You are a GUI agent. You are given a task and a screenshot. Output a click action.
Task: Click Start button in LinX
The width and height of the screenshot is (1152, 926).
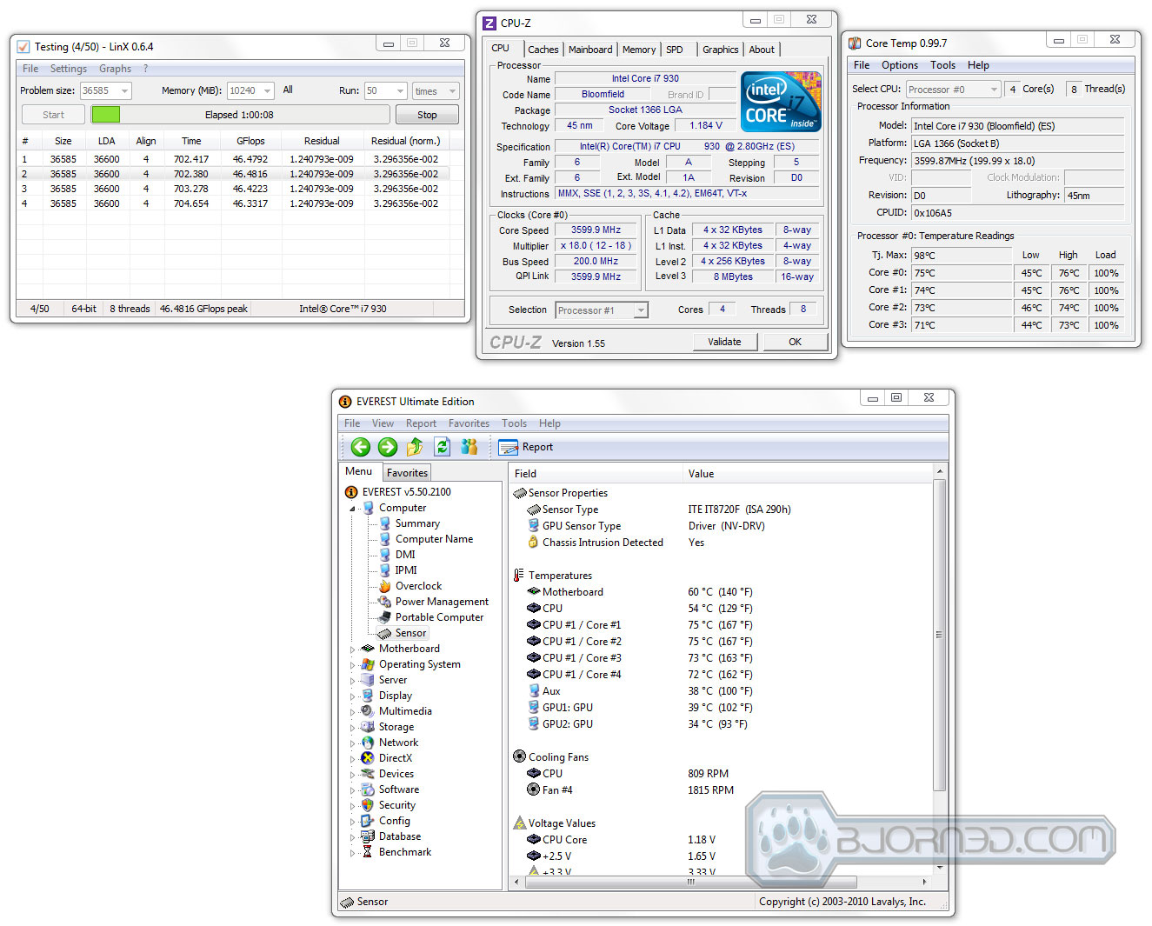click(53, 115)
